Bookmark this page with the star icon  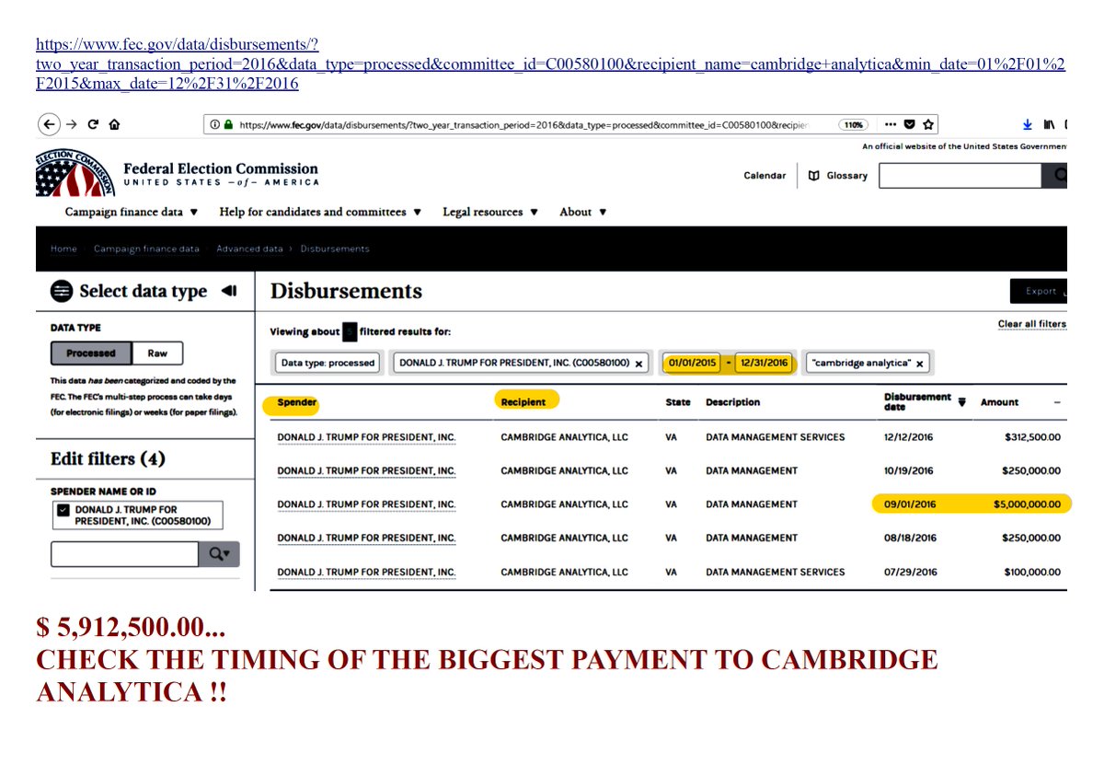coord(928,124)
